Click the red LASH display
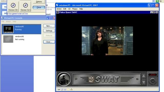Viewport: 164px width, 92px height. coord(152,75)
